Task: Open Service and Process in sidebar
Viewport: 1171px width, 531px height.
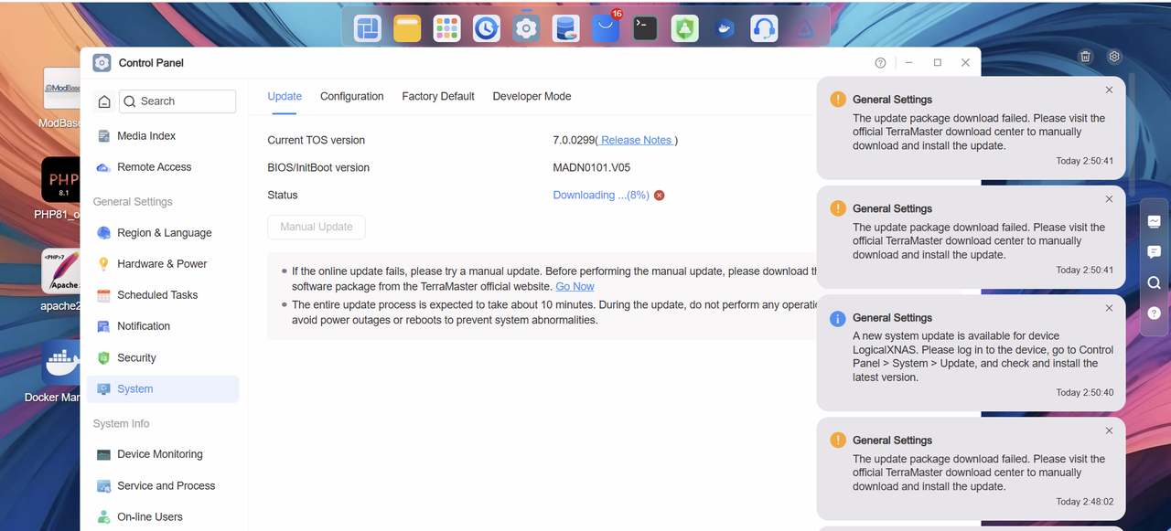Action: [x=163, y=486]
